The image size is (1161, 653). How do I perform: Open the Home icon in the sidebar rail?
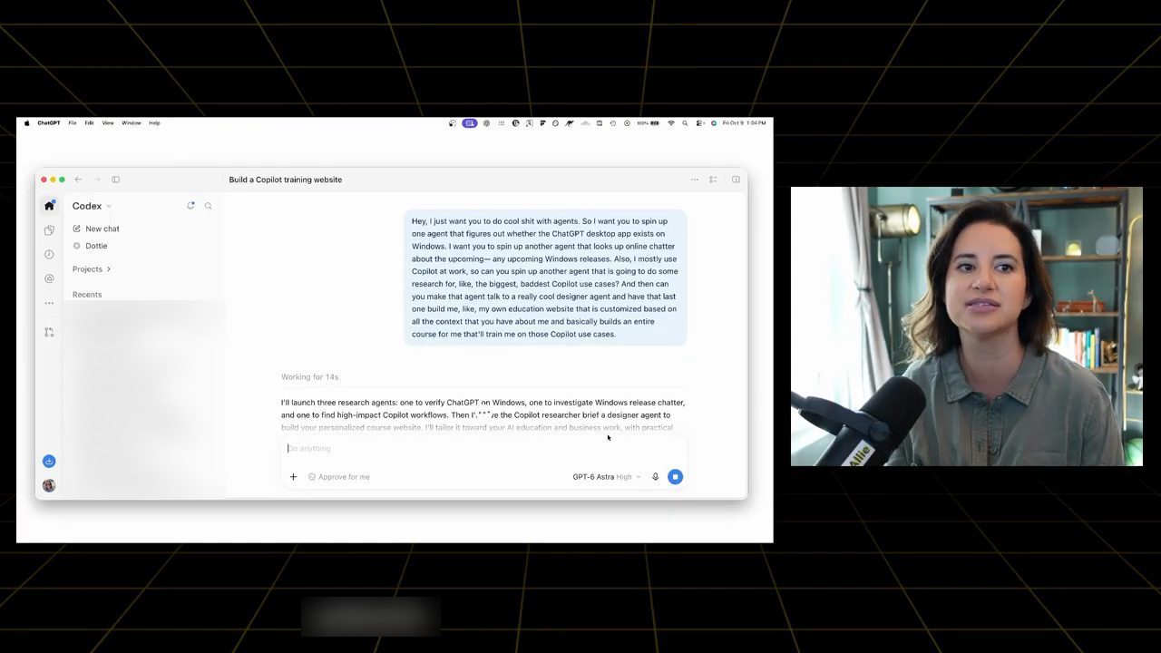(x=49, y=206)
